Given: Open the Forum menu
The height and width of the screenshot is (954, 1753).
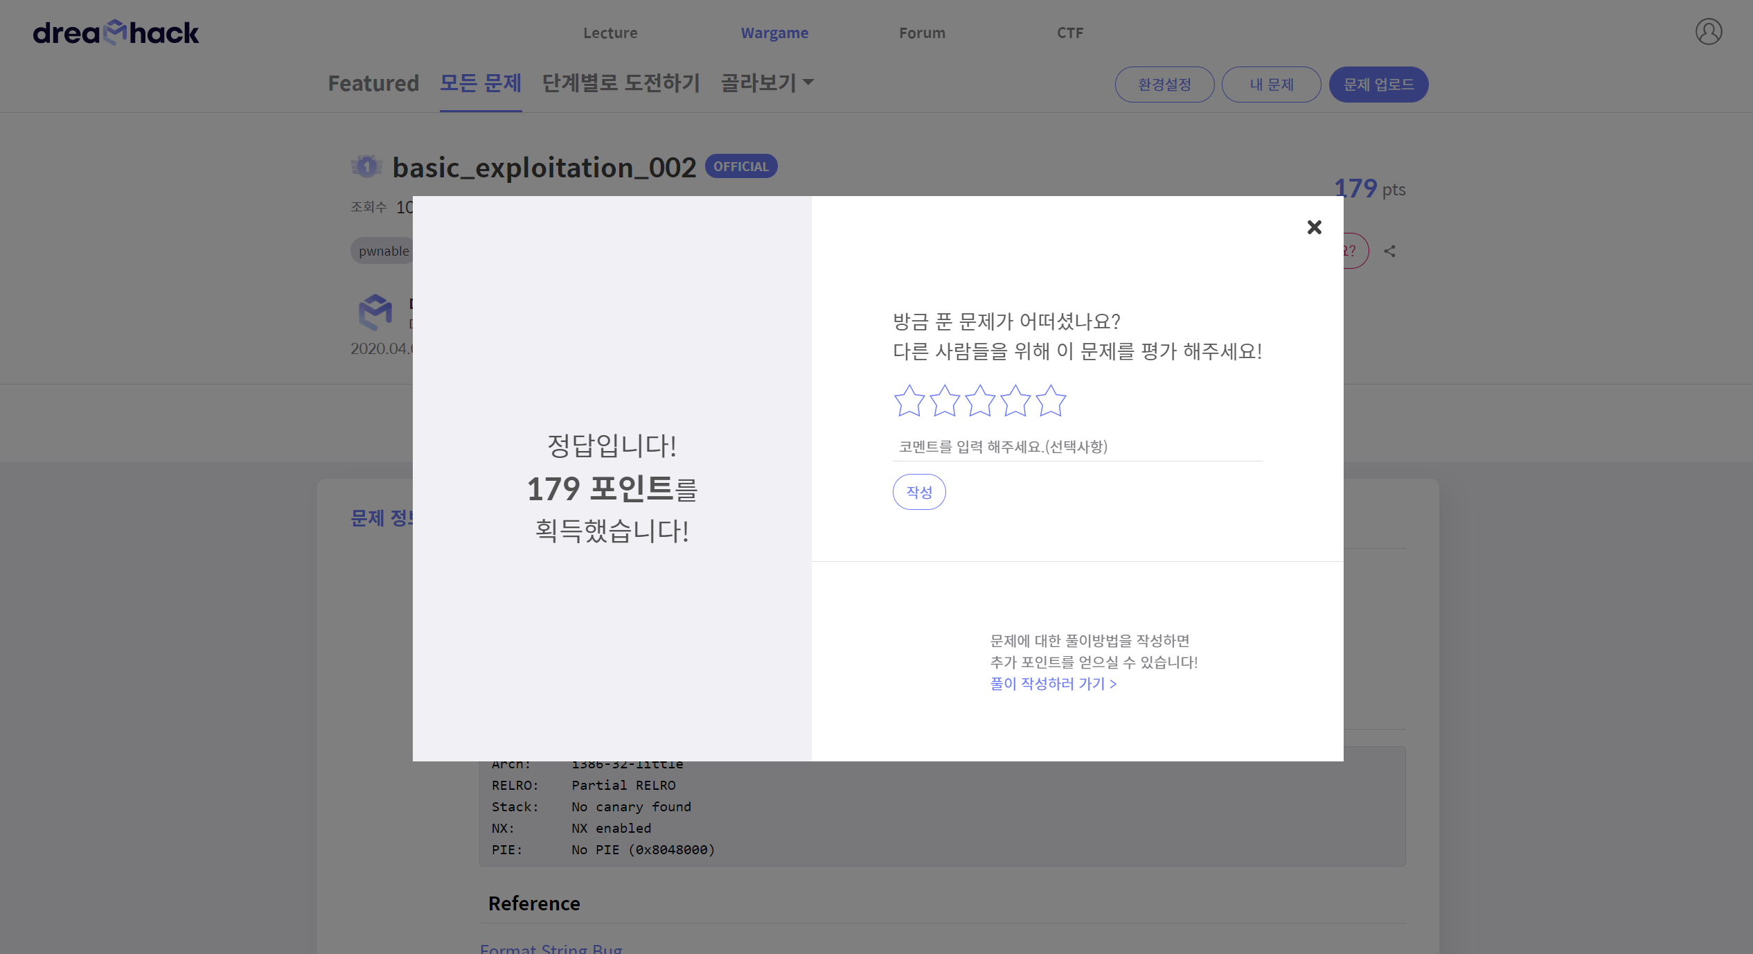Looking at the screenshot, I should coord(921,33).
